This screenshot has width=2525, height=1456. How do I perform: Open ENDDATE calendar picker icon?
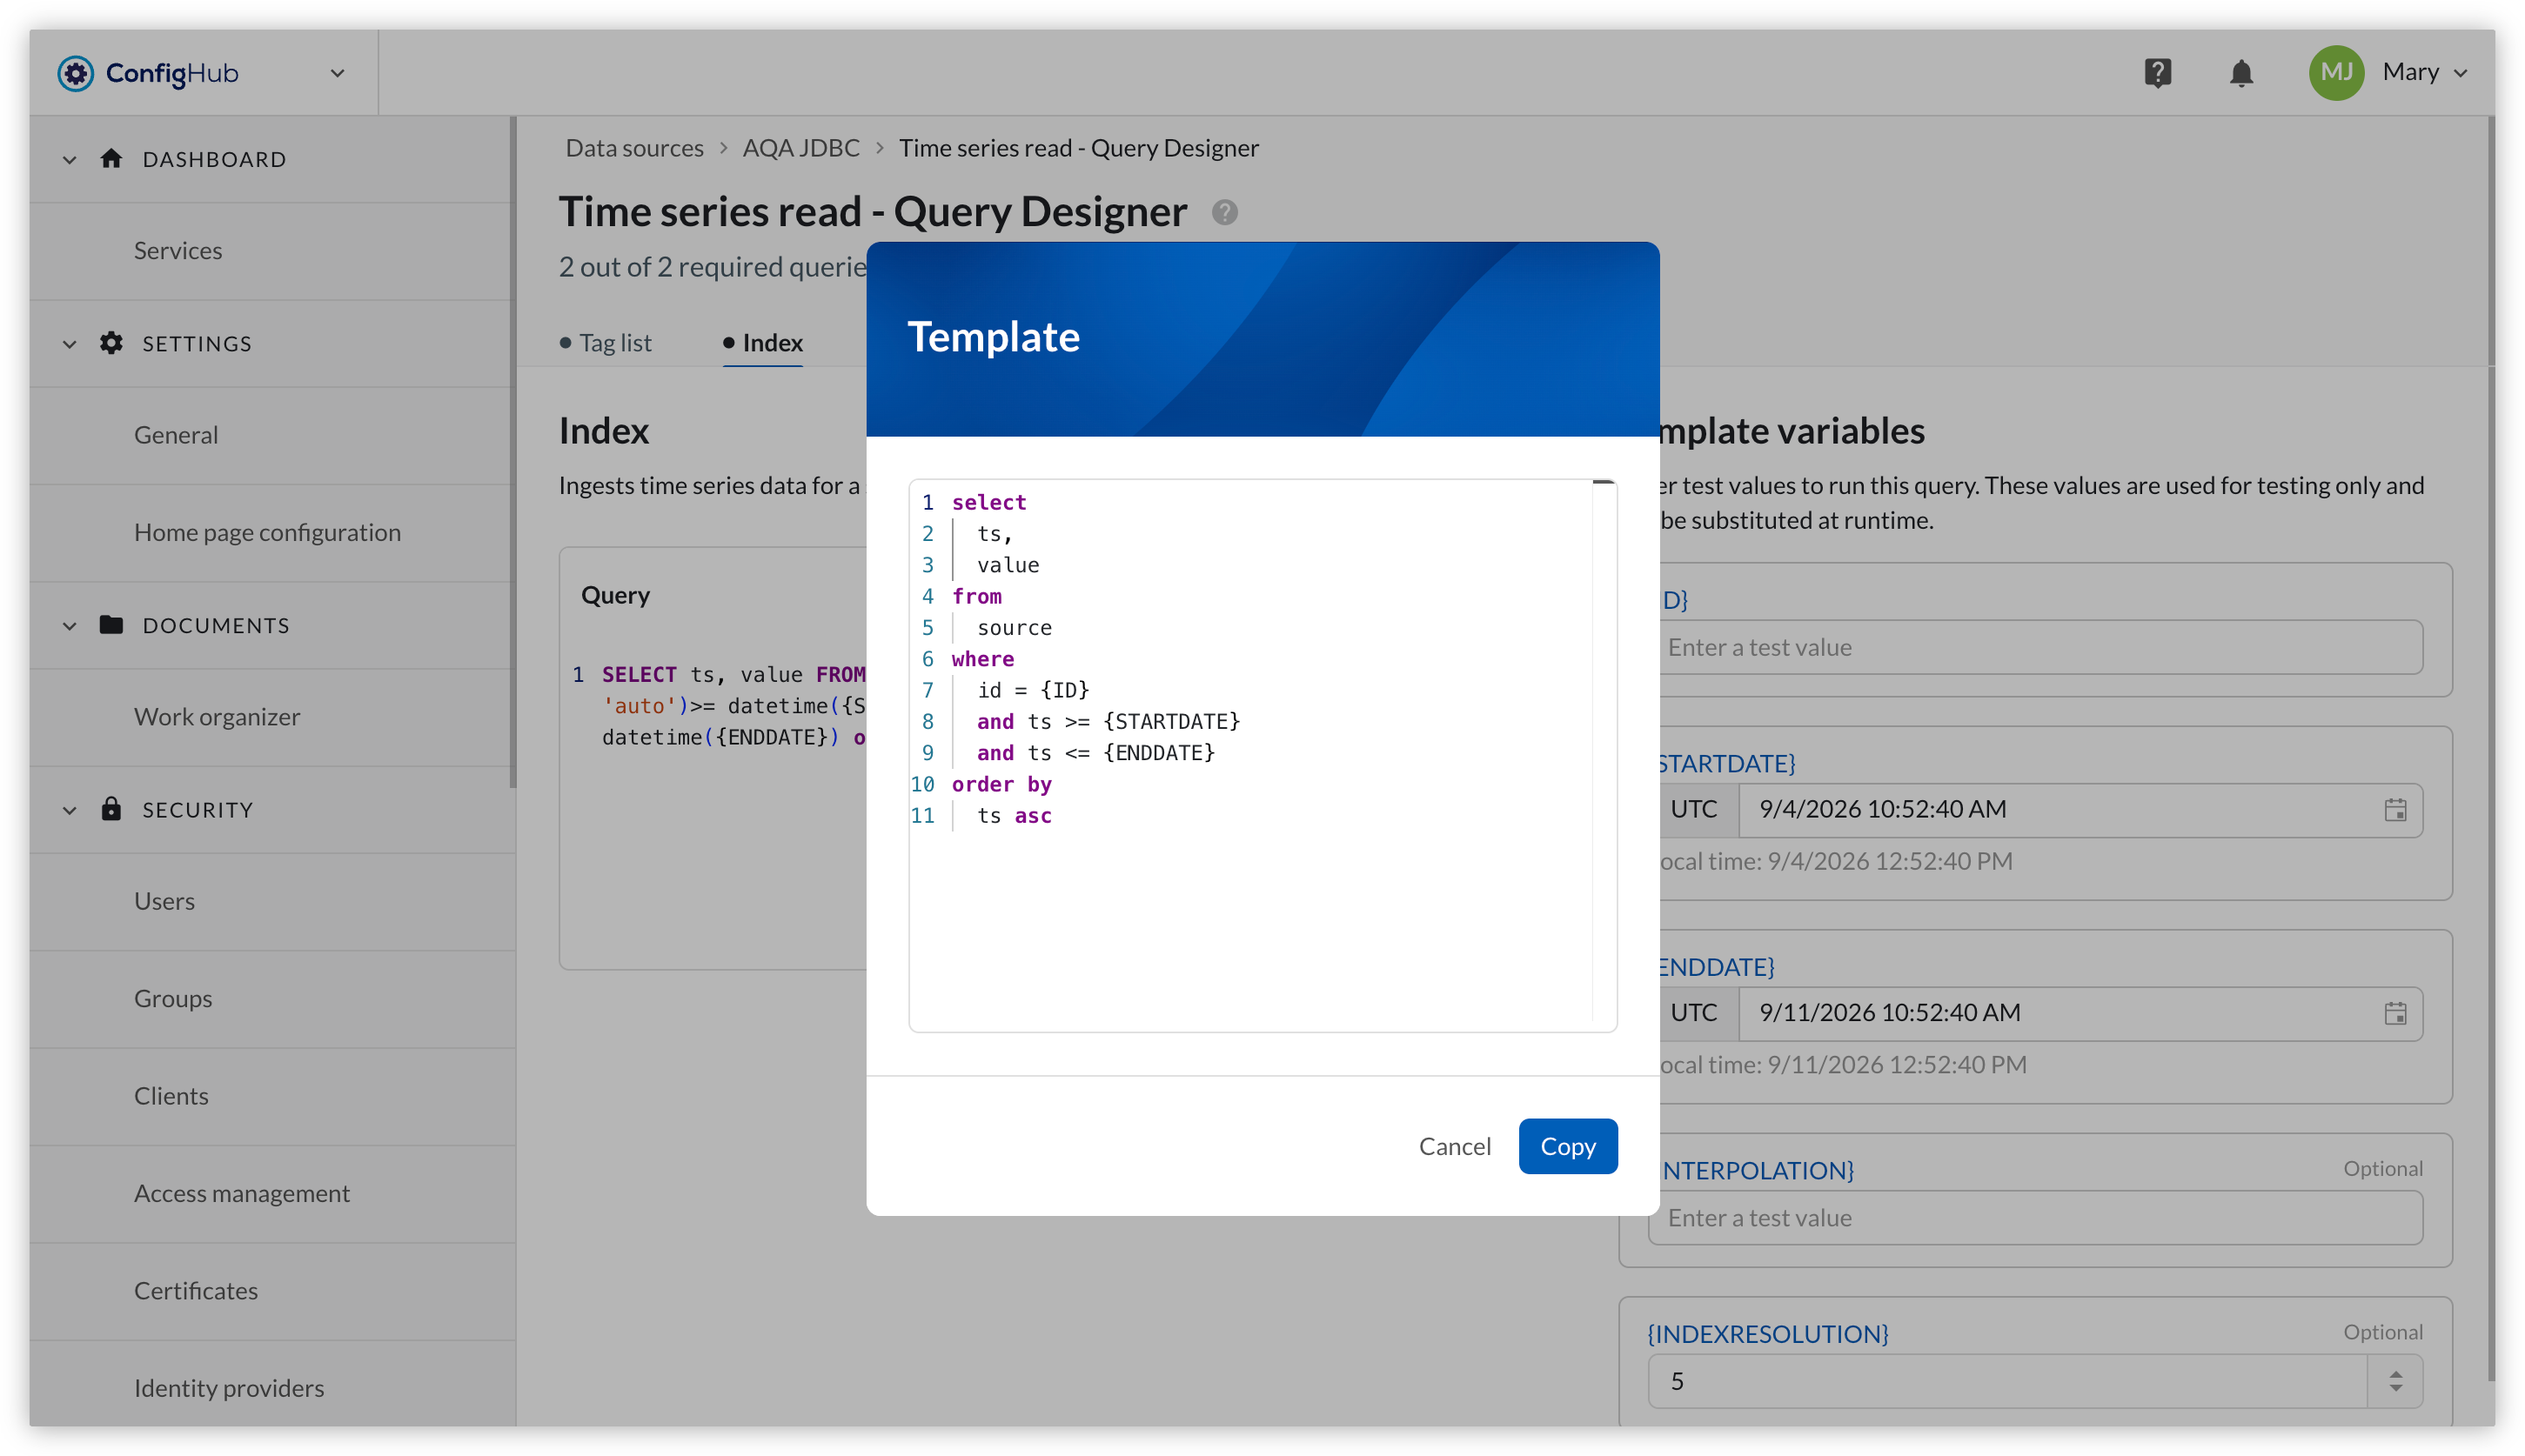coord(2395,1013)
